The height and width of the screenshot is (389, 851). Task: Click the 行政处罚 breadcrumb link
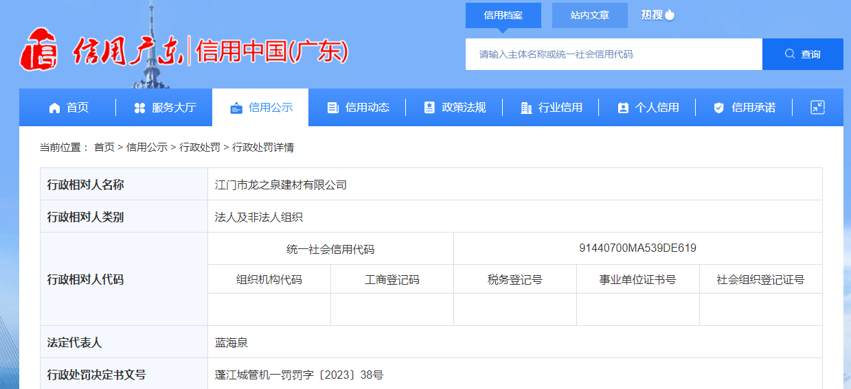point(200,147)
